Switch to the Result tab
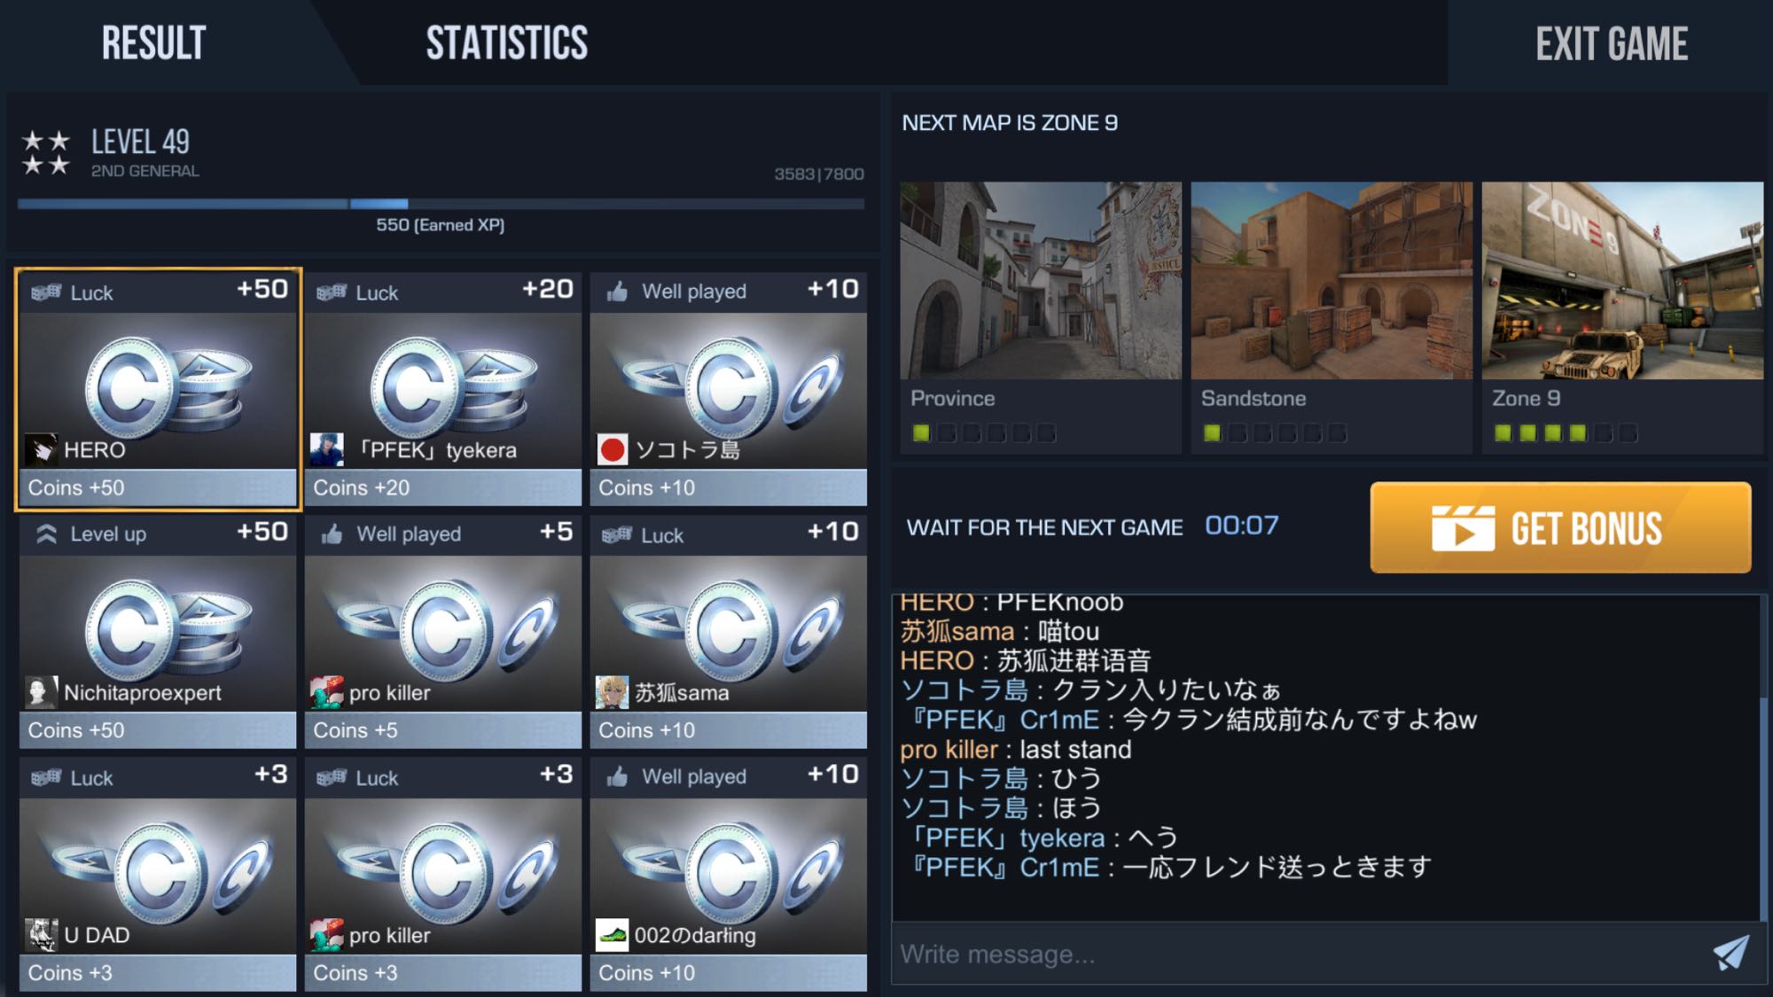 [x=153, y=43]
